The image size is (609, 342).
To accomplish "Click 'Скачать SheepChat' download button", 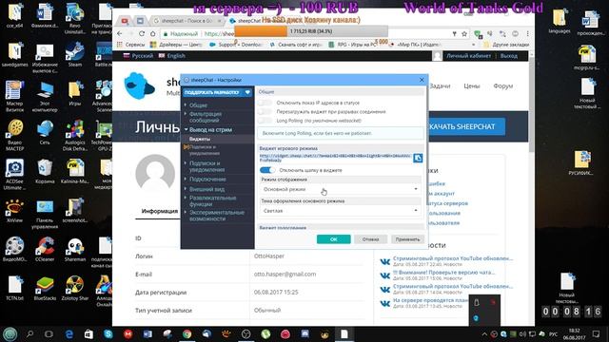I will click(466, 126).
